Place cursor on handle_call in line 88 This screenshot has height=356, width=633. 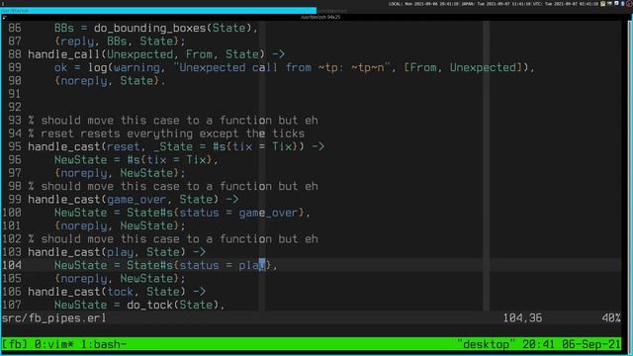[63, 54]
